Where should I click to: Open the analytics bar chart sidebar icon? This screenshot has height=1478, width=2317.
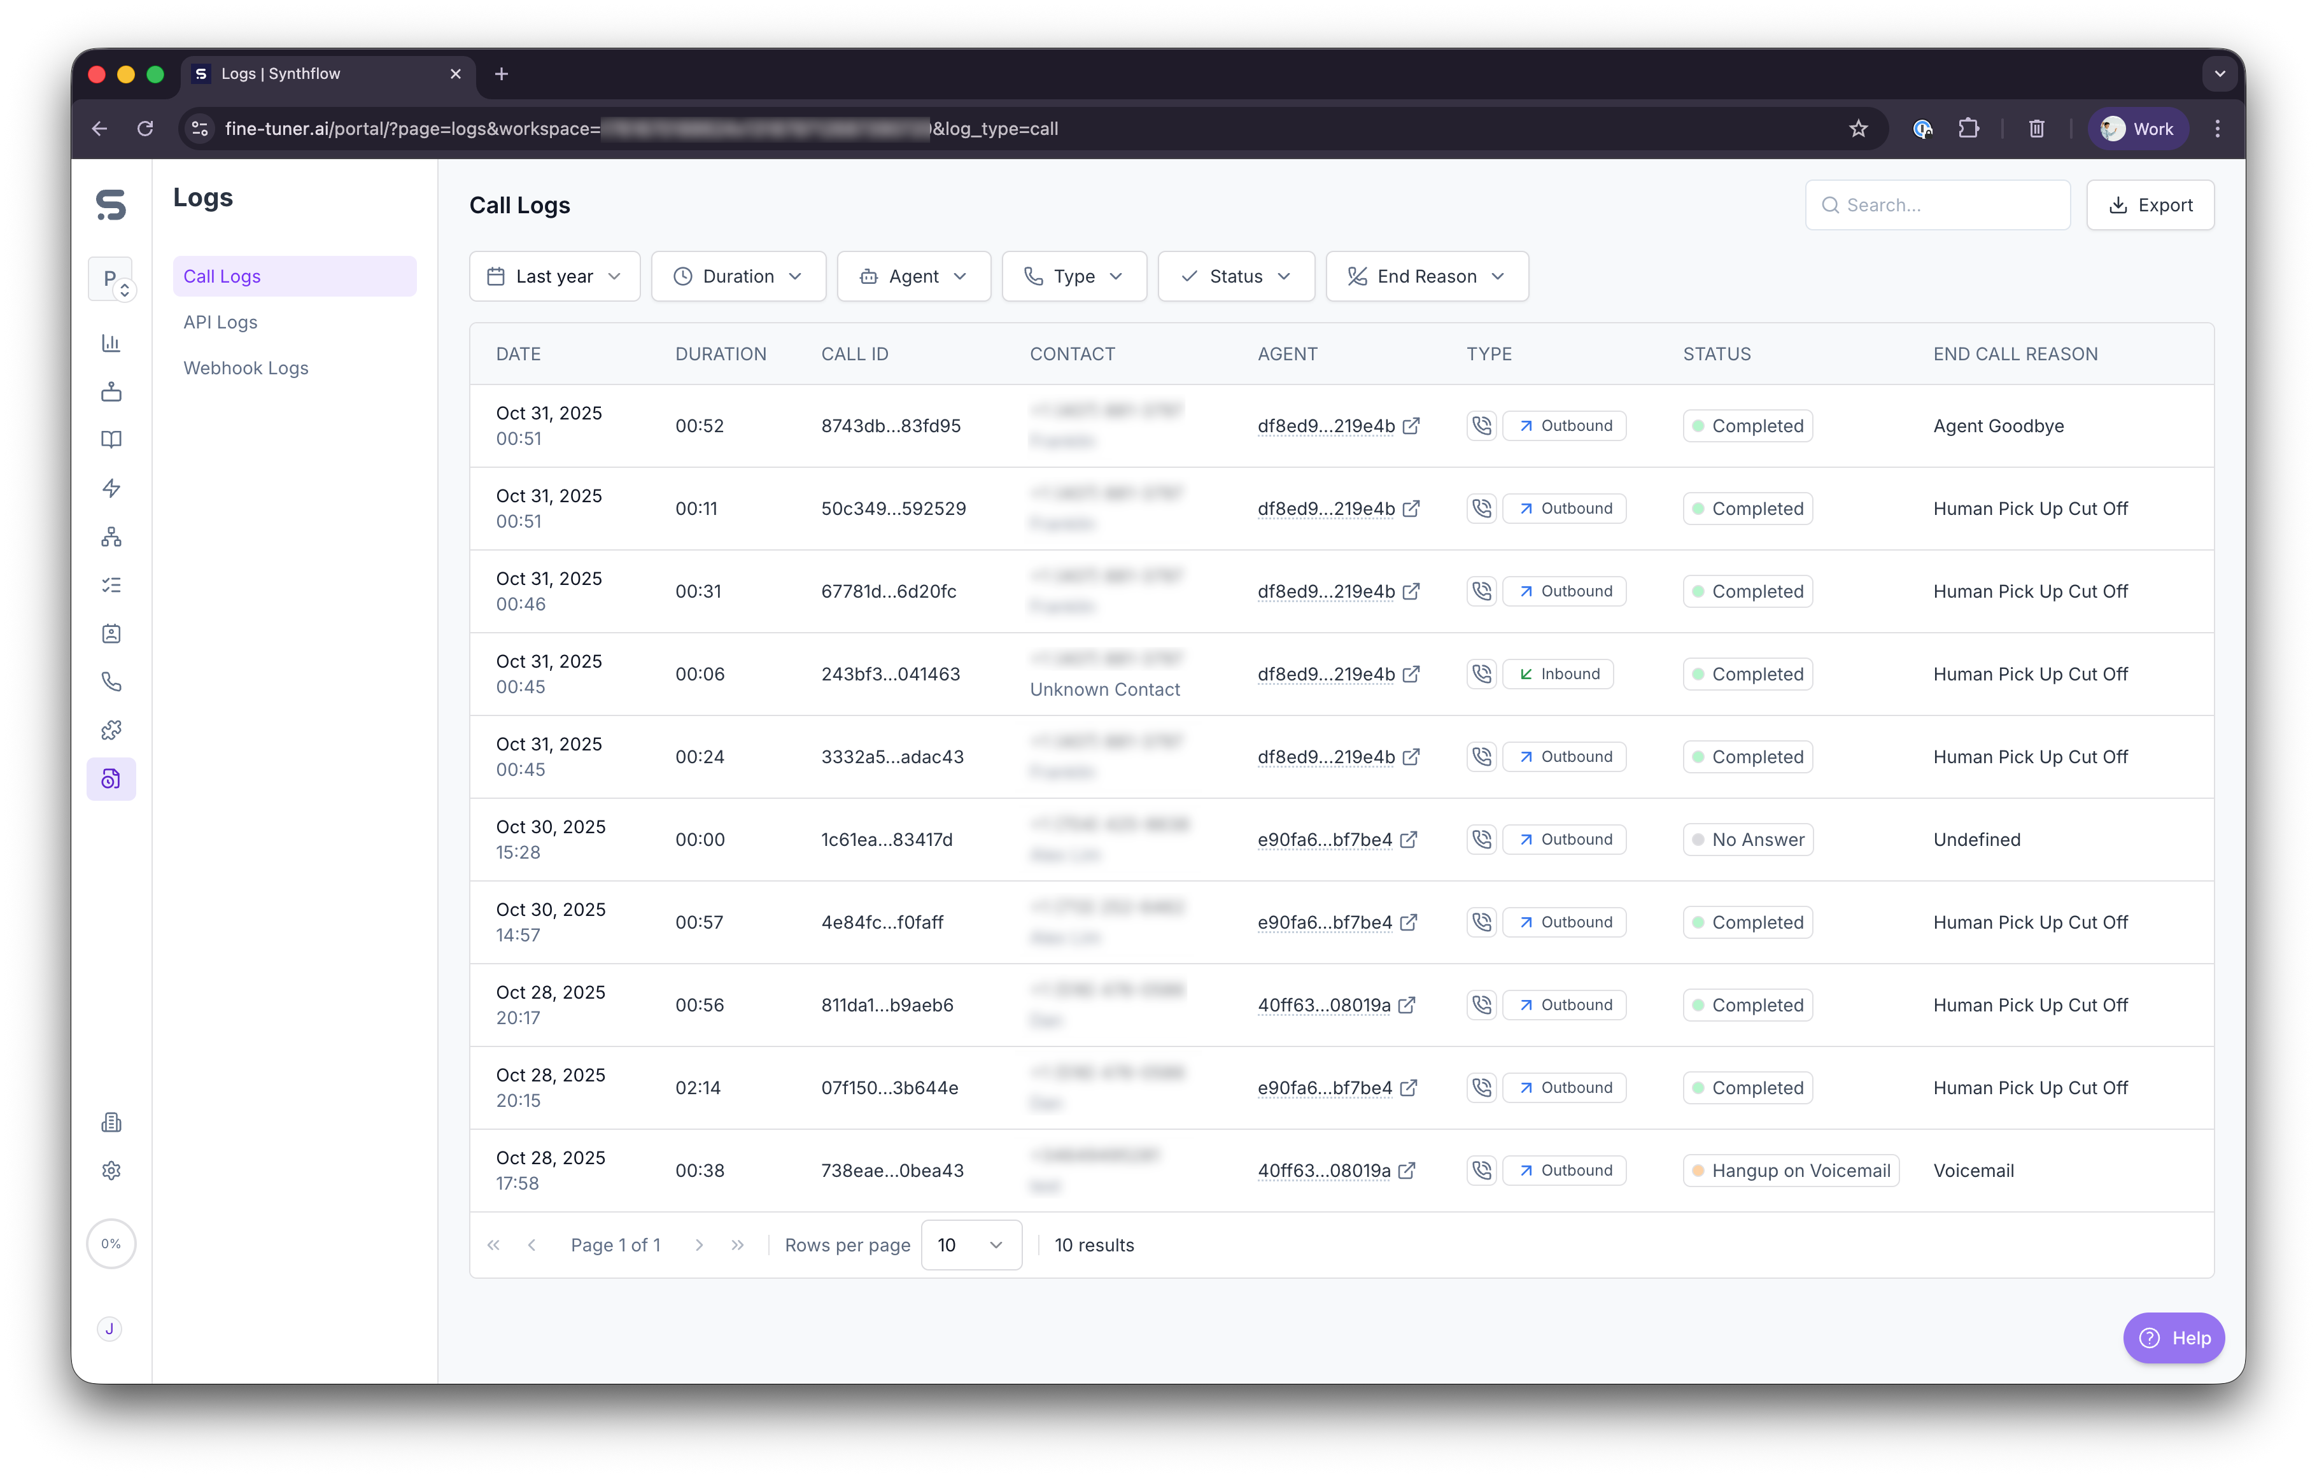[111, 344]
